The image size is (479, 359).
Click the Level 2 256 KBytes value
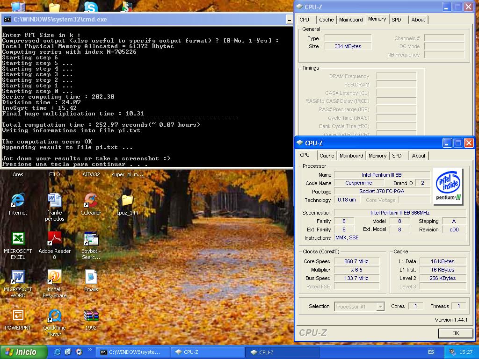pos(443,278)
